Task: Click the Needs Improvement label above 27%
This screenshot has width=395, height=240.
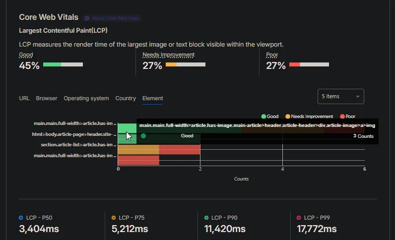Action: (168, 55)
